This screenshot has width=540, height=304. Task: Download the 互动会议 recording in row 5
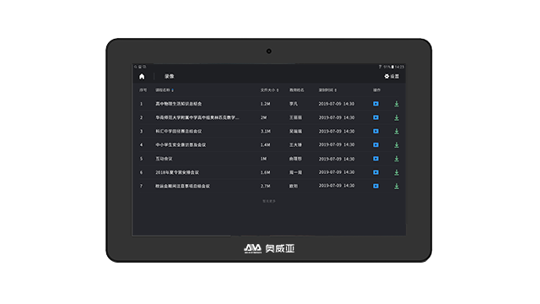397,159
